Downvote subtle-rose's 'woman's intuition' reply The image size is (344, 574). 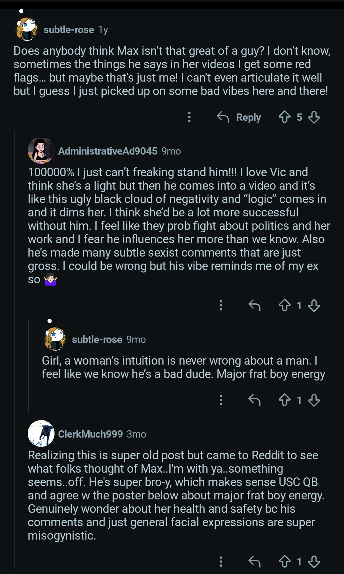(314, 400)
